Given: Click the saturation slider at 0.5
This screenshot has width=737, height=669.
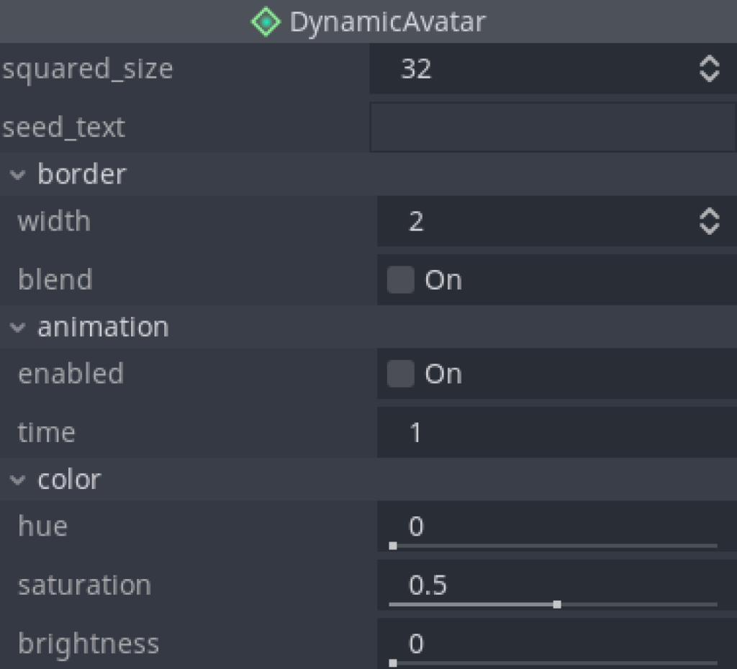Looking at the screenshot, I should click(x=558, y=605).
